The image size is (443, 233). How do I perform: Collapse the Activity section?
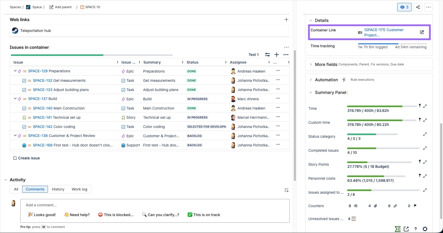point(6,180)
